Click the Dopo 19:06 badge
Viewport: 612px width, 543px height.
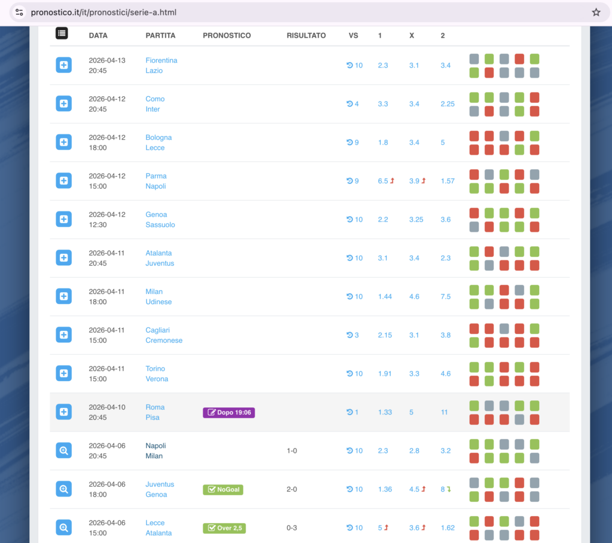tap(229, 412)
